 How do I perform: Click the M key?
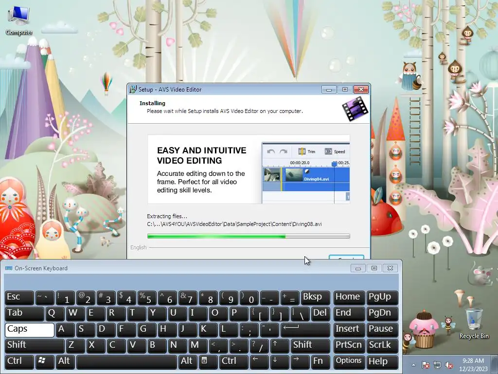[198, 346]
